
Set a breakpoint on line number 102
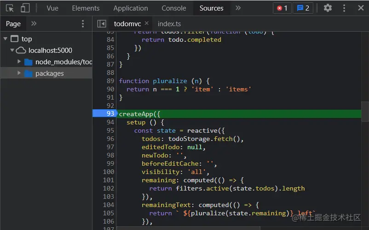tap(108, 188)
